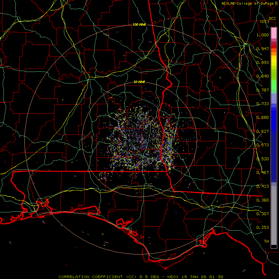Viewport: 279px width, 279px height.
Task: Click the 1.000 legend value
Action: pos(263,35)
